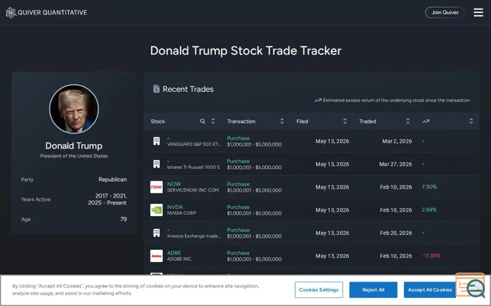Click the Transaction column header label

[x=241, y=121]
